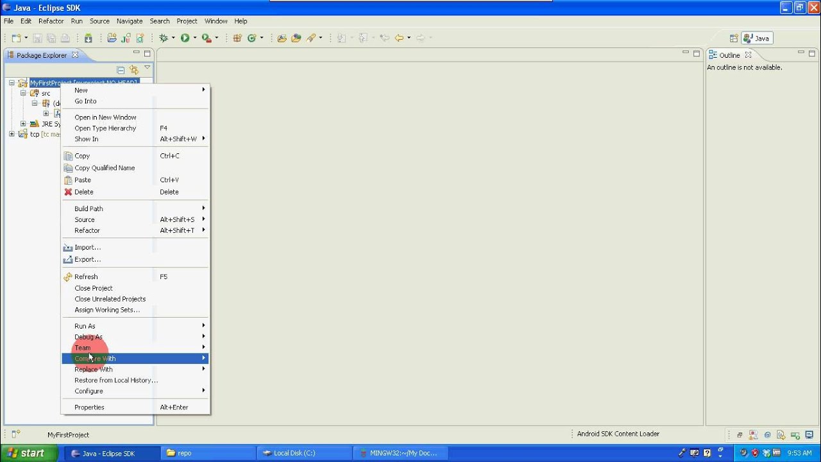
Task: Close the Outline tab
Action: (748, 55)
